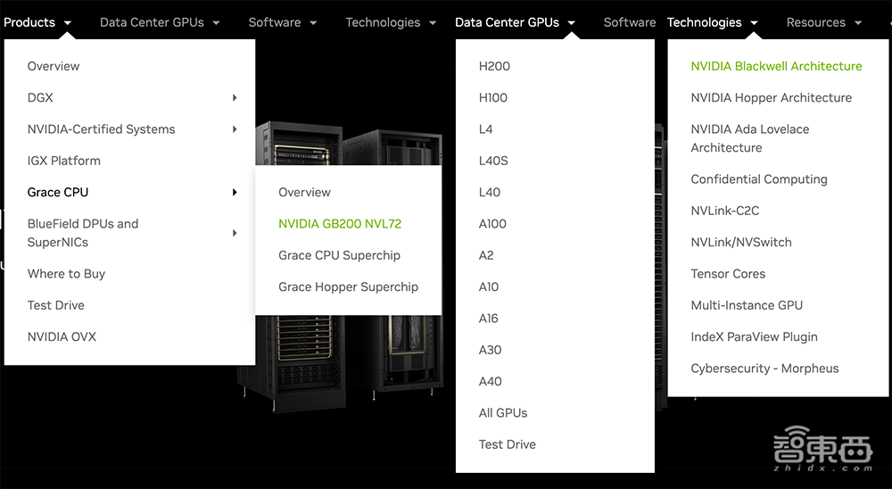Choose Grace CPU Superchip
This screenshot has height=489, width=892.
pyautogui.click(x=339, y=255)
